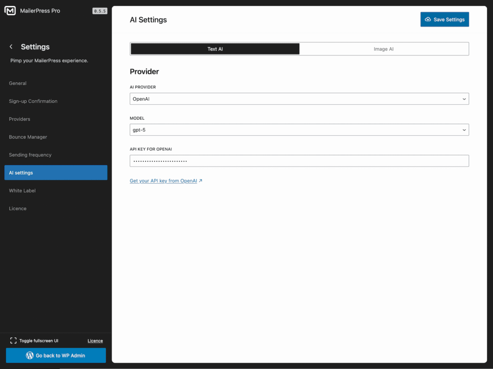Click the Licence link in sidebar footer
This screenshot has height=369, width=493.
coord(95,340)
